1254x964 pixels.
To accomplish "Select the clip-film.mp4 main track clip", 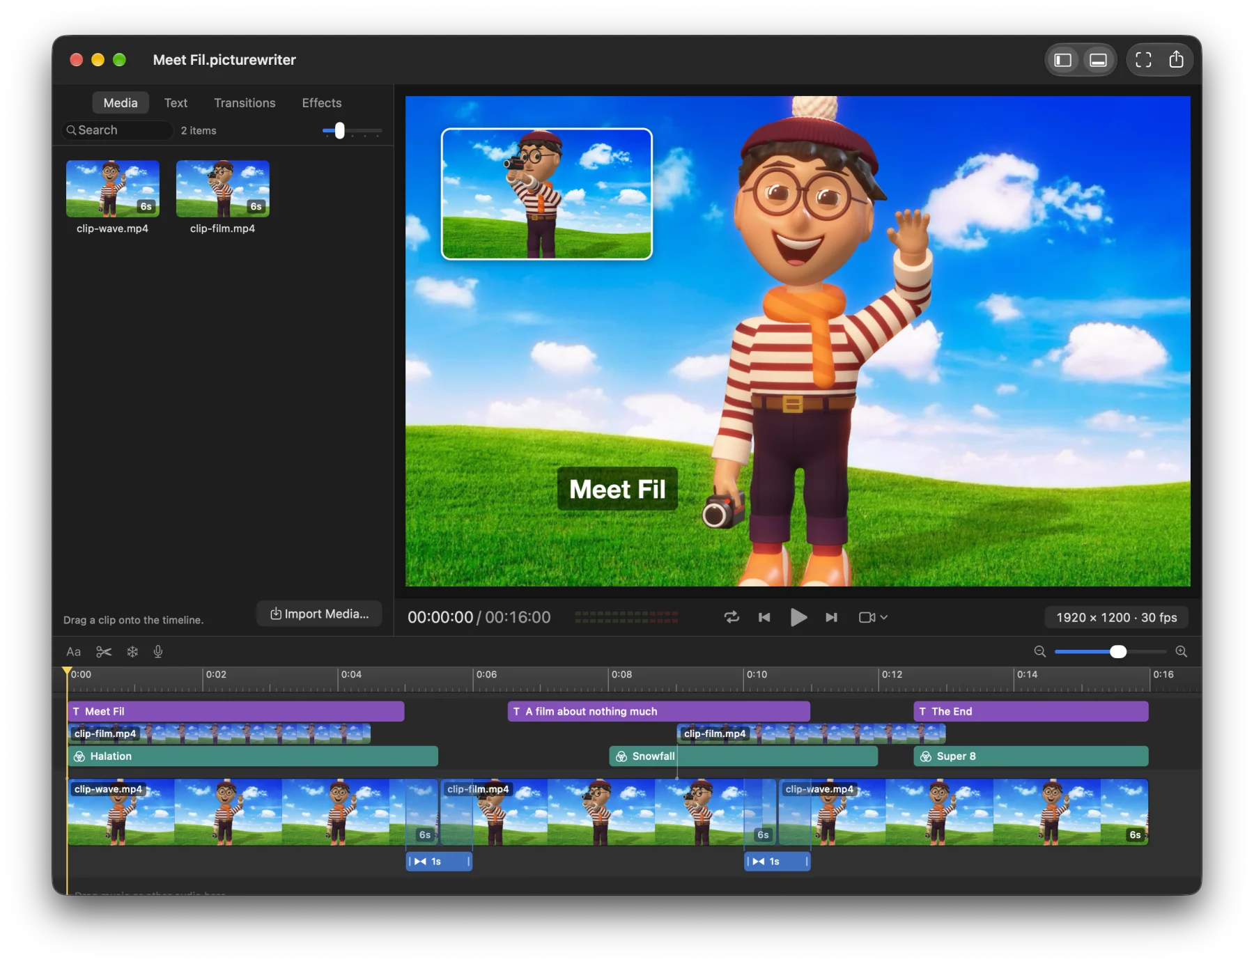I will pos(609,812).
